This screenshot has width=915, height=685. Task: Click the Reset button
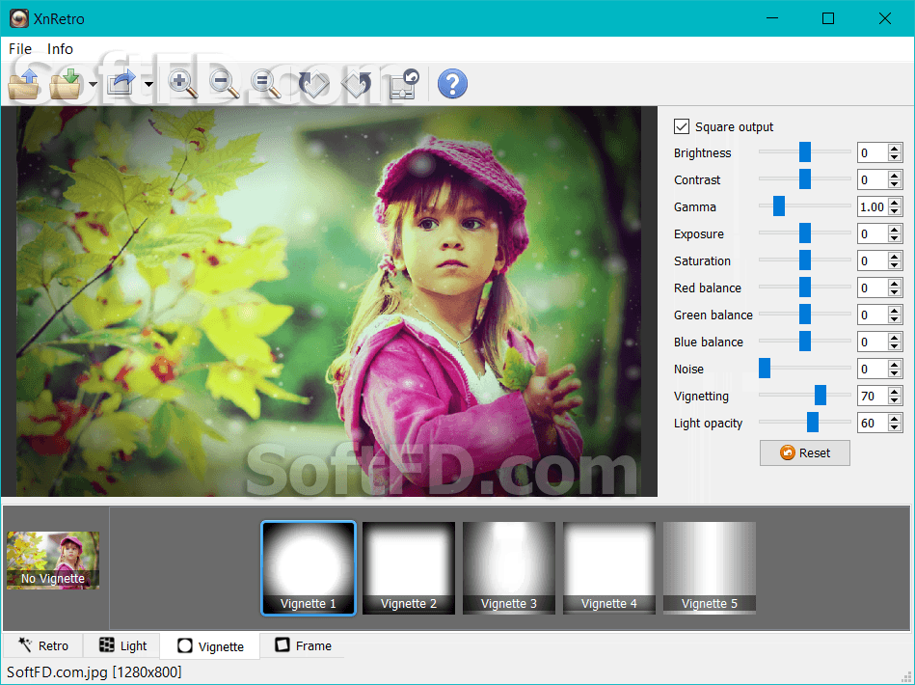coord(805,453)
